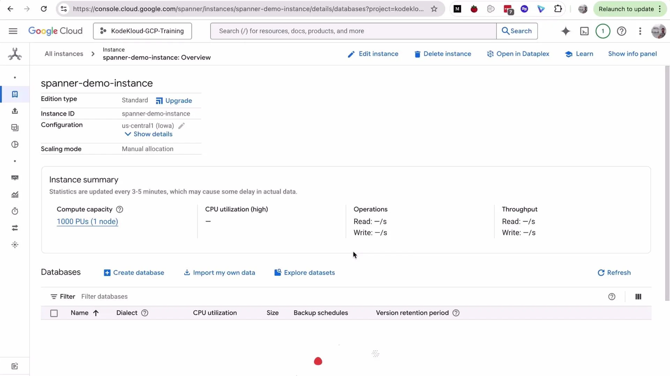Screen dimensions: 670x376
Task: Open the layered-window backup sidebar icon
Action: pos(15,128)
